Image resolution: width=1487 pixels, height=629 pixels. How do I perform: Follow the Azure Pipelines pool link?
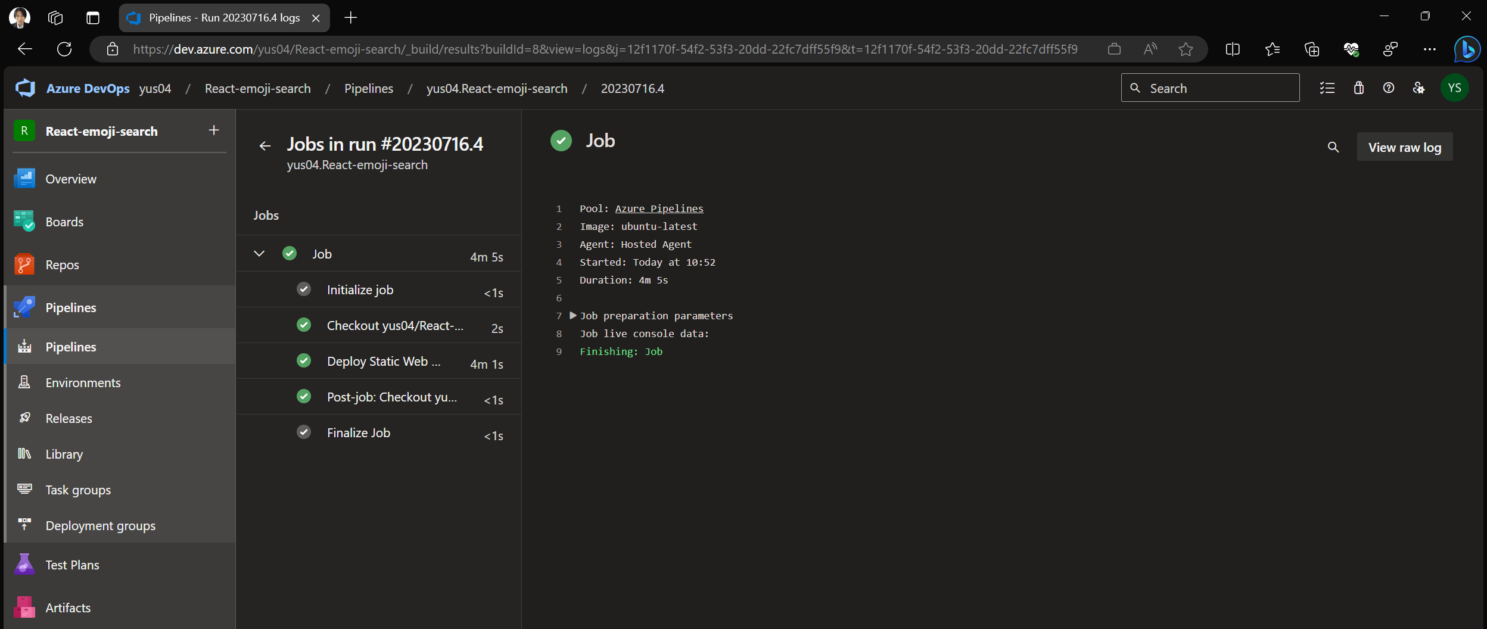[659, 208]
